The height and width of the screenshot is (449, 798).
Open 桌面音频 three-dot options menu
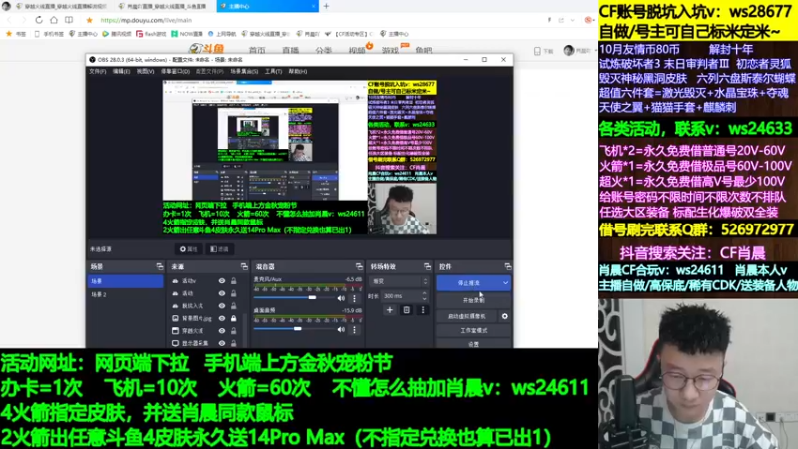point(355,330)
